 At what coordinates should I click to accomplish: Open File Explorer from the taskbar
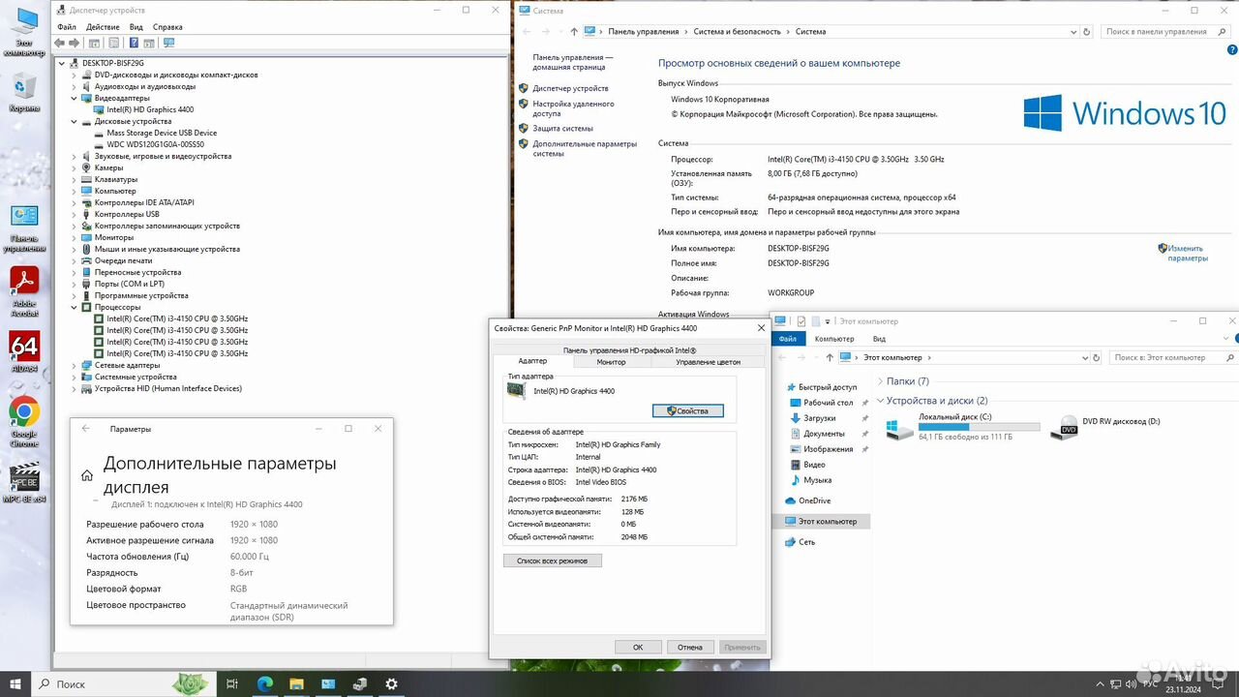tap(296, 683)
